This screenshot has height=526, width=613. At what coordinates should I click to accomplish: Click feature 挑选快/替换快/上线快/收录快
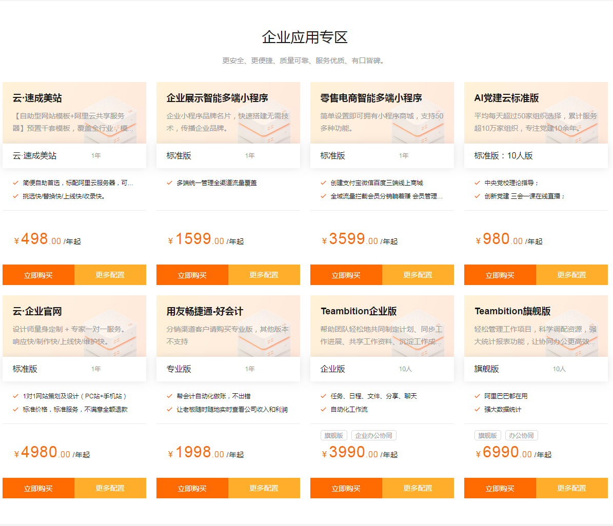coord(64,196)
